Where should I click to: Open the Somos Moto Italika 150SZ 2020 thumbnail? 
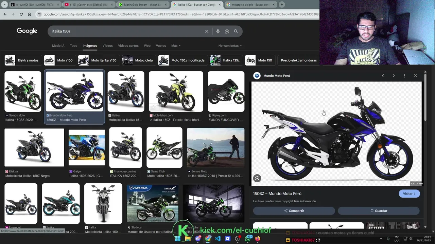(x=23, y=91)
